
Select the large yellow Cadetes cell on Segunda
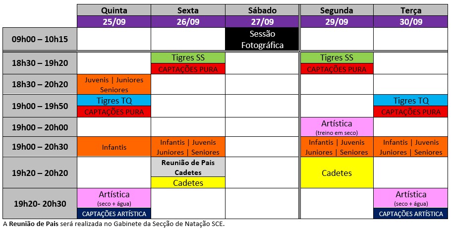click(x=337, y=173)
